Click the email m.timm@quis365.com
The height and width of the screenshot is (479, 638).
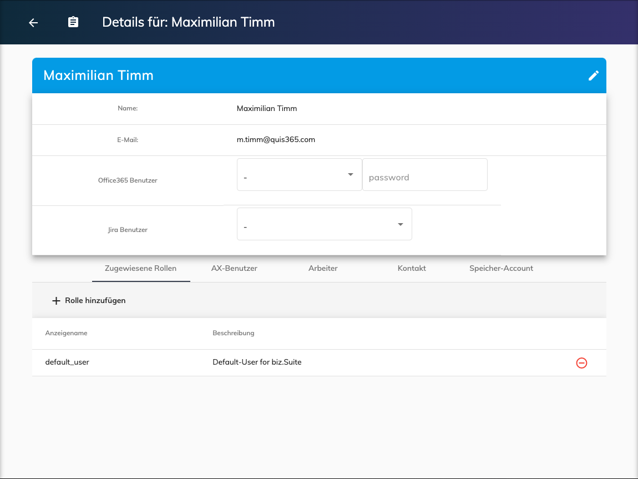(x=276, y=139)
